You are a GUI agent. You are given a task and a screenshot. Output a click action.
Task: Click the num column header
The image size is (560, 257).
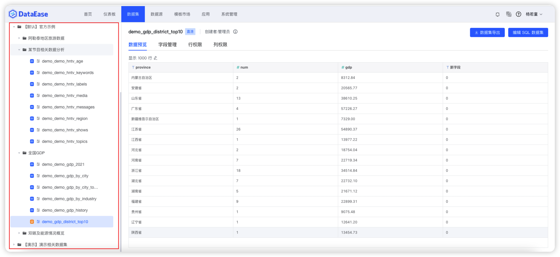tap(286, 67)
